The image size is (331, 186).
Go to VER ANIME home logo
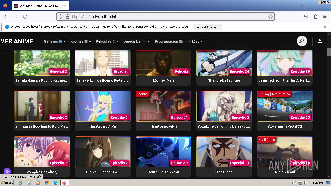click(17, 41)
